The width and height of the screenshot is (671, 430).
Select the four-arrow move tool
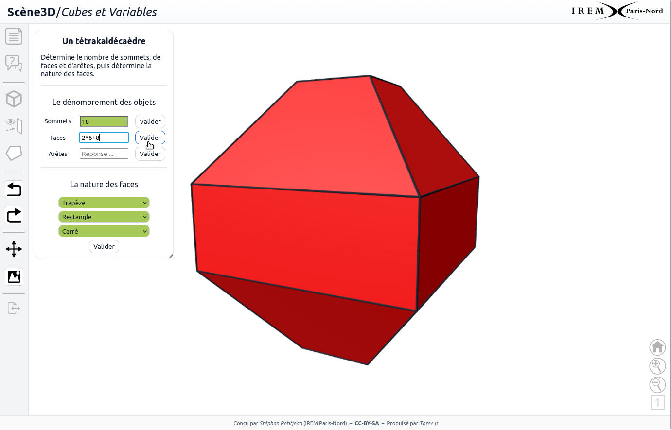tap(14, 249)
